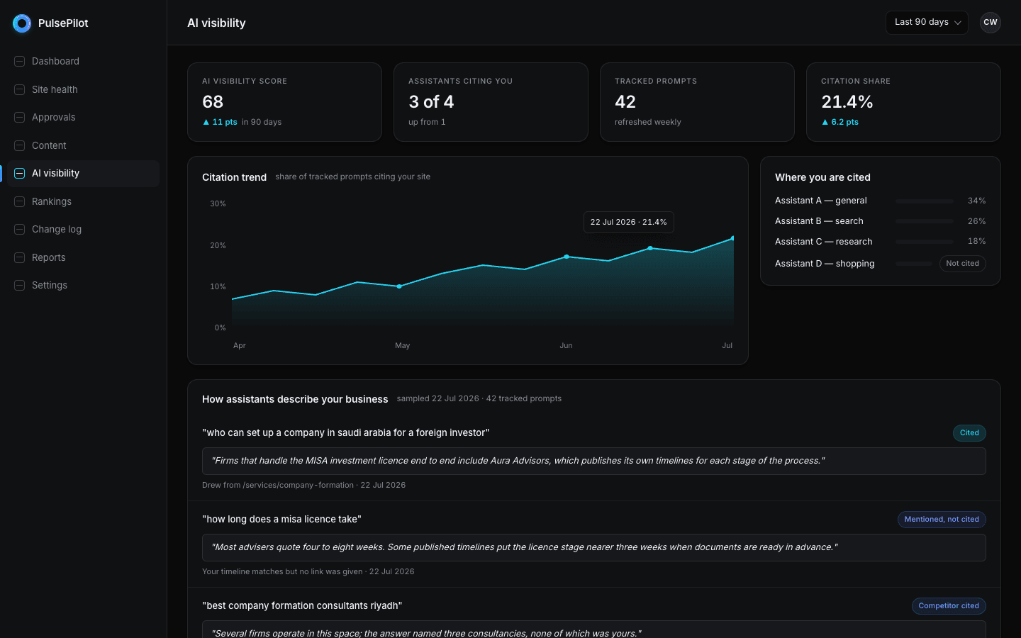Screen dimensions: 1021x638
Task: Click the 18% value for Assistant C
Action: pyautogui.click(x=976, y=241)
